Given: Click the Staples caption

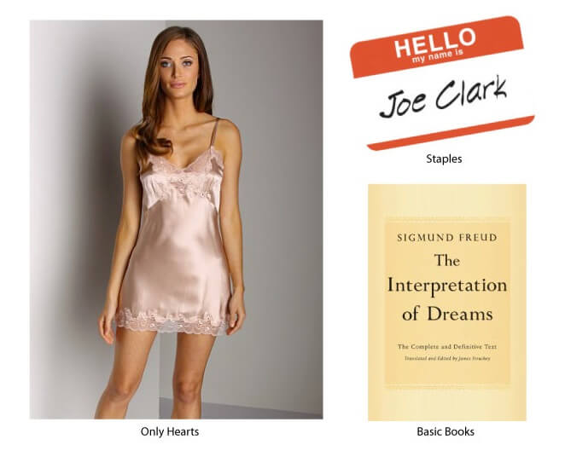Looking at the screenshot, I should pos(444,159).
